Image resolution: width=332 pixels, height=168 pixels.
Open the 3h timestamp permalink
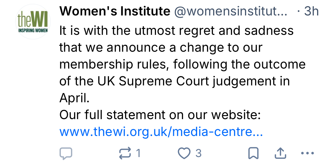311,12
